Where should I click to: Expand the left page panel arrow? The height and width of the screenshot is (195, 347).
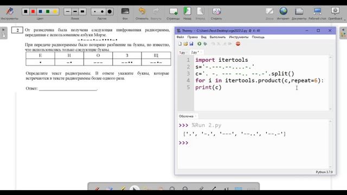tap(3, 30)
